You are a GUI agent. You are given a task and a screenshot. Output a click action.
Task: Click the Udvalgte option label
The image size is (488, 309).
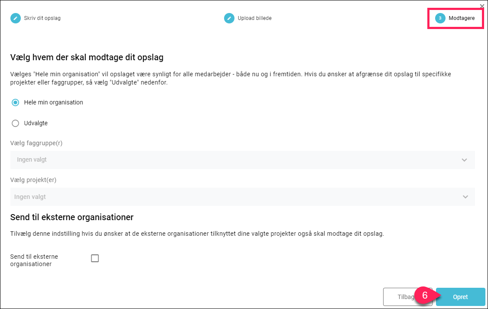(36, 123)
